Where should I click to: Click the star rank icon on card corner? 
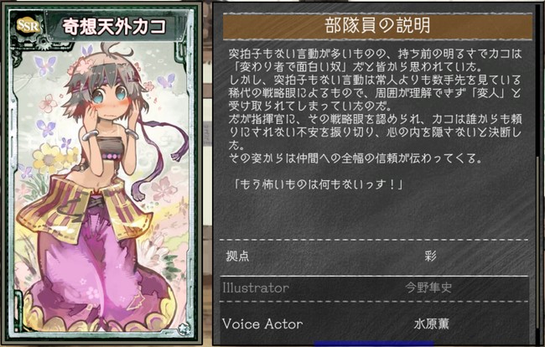click(184, 329)
